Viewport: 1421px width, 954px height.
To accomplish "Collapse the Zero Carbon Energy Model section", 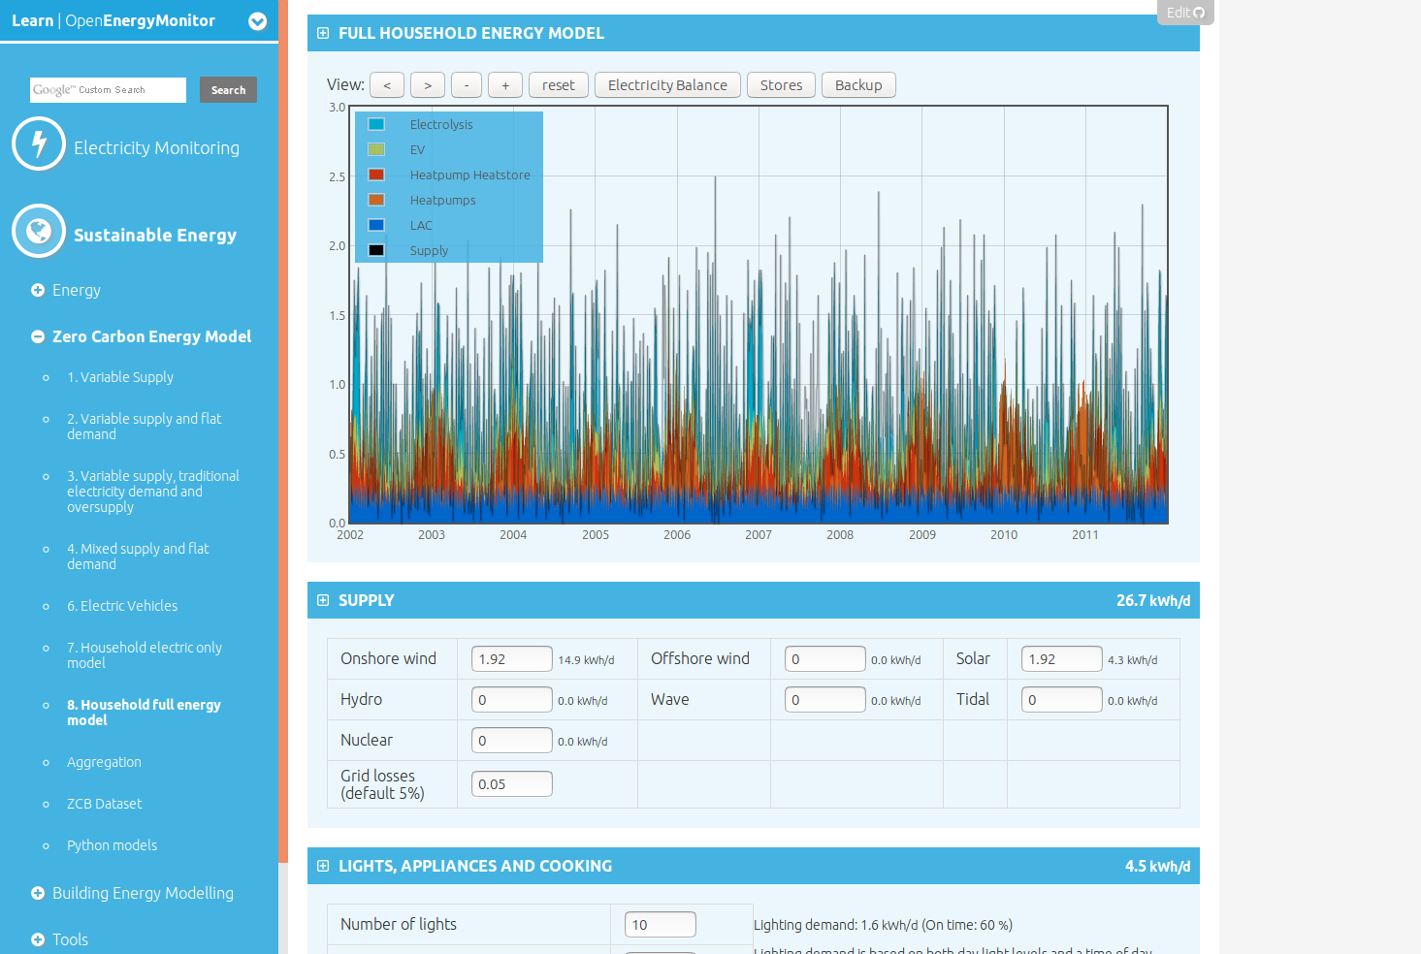I will (x=38, y=336).
